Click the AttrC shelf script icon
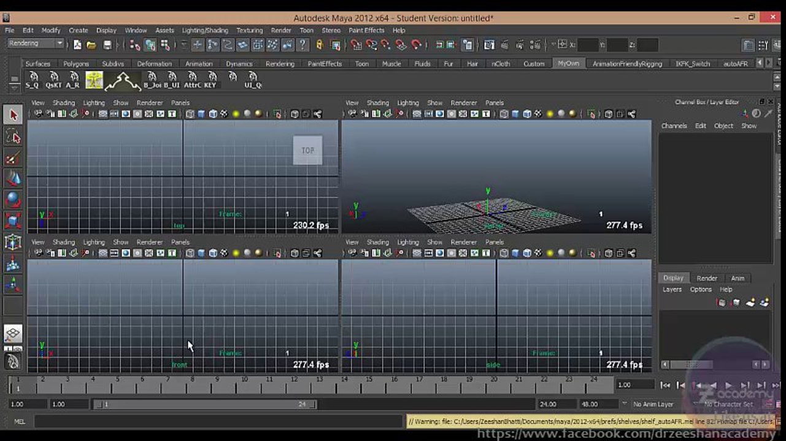The height and width of the screenshot is (441, 786). point(192,80)
